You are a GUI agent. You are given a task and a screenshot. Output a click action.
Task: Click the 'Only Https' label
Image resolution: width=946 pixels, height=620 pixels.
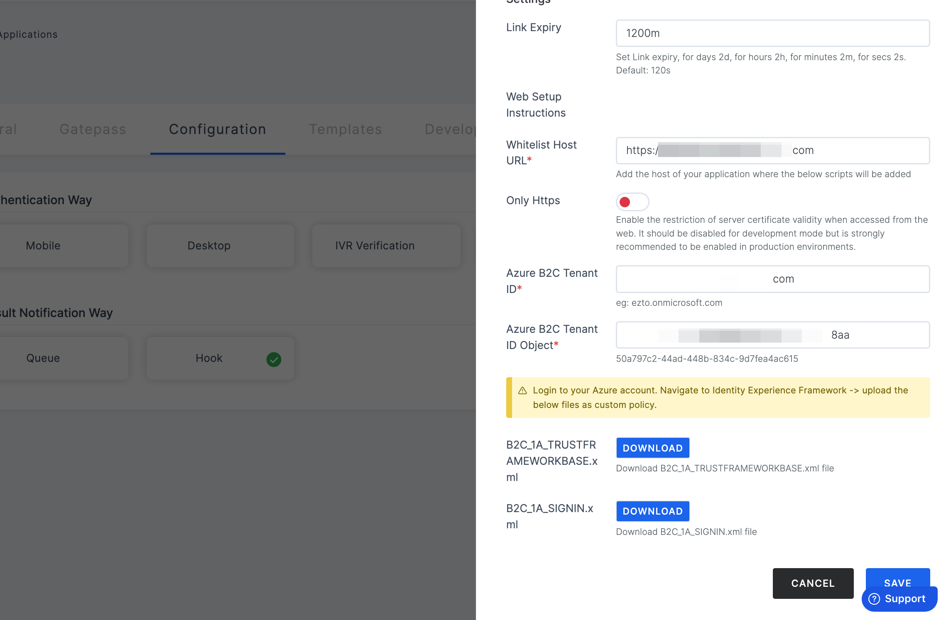pos(533,200)
